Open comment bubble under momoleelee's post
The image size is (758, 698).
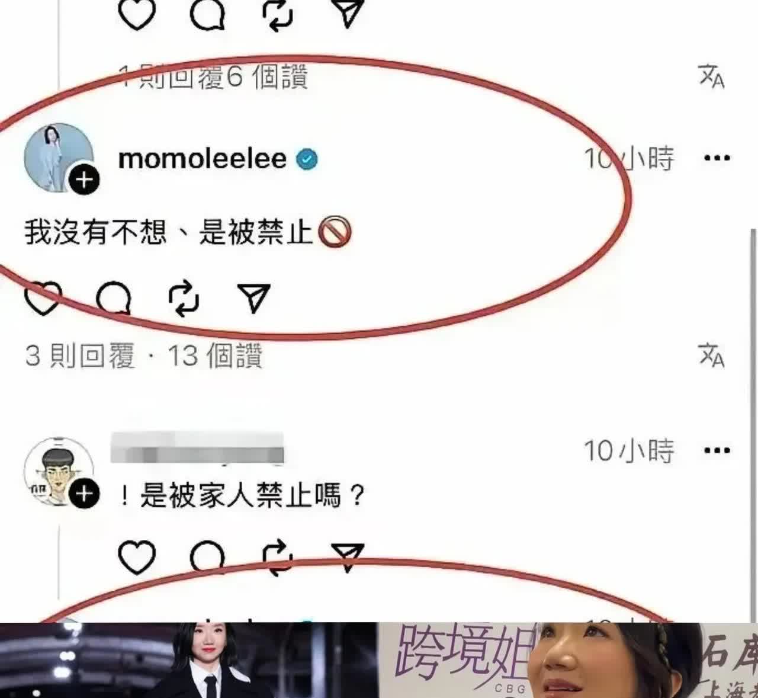point(114,297)
